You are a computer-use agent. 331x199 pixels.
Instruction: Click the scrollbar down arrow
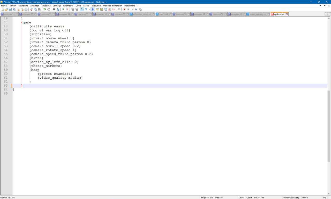pyautogui.click(x=329, y=193)
